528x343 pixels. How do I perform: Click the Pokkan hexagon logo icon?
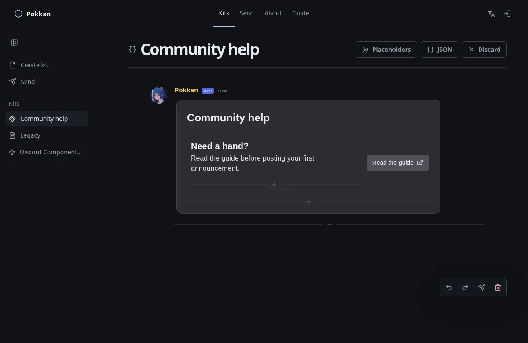[18, 14]
